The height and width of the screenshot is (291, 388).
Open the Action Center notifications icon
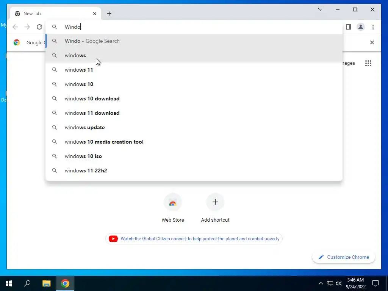(x=375, y=283)
